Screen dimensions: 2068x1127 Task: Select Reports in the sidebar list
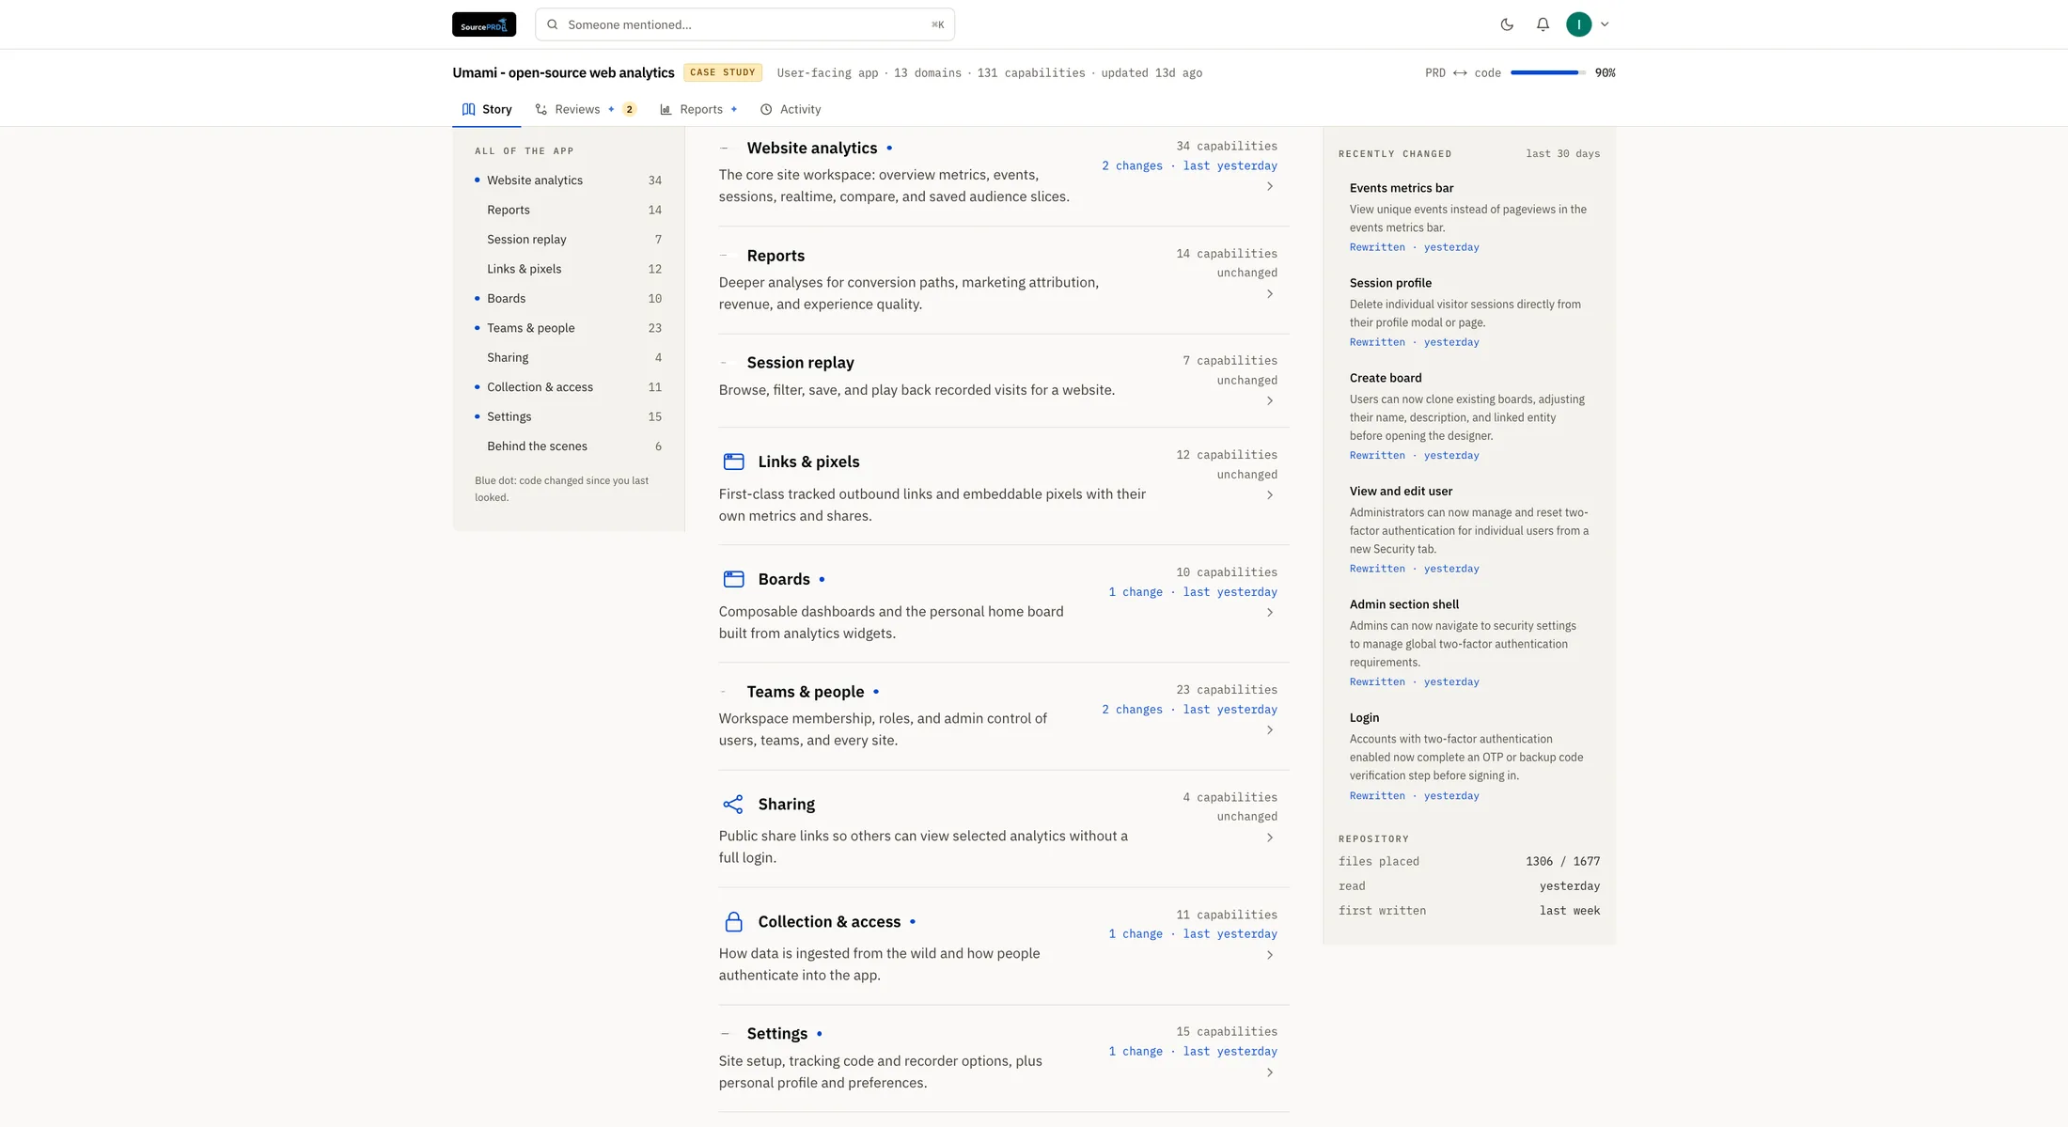click(569, 210)
